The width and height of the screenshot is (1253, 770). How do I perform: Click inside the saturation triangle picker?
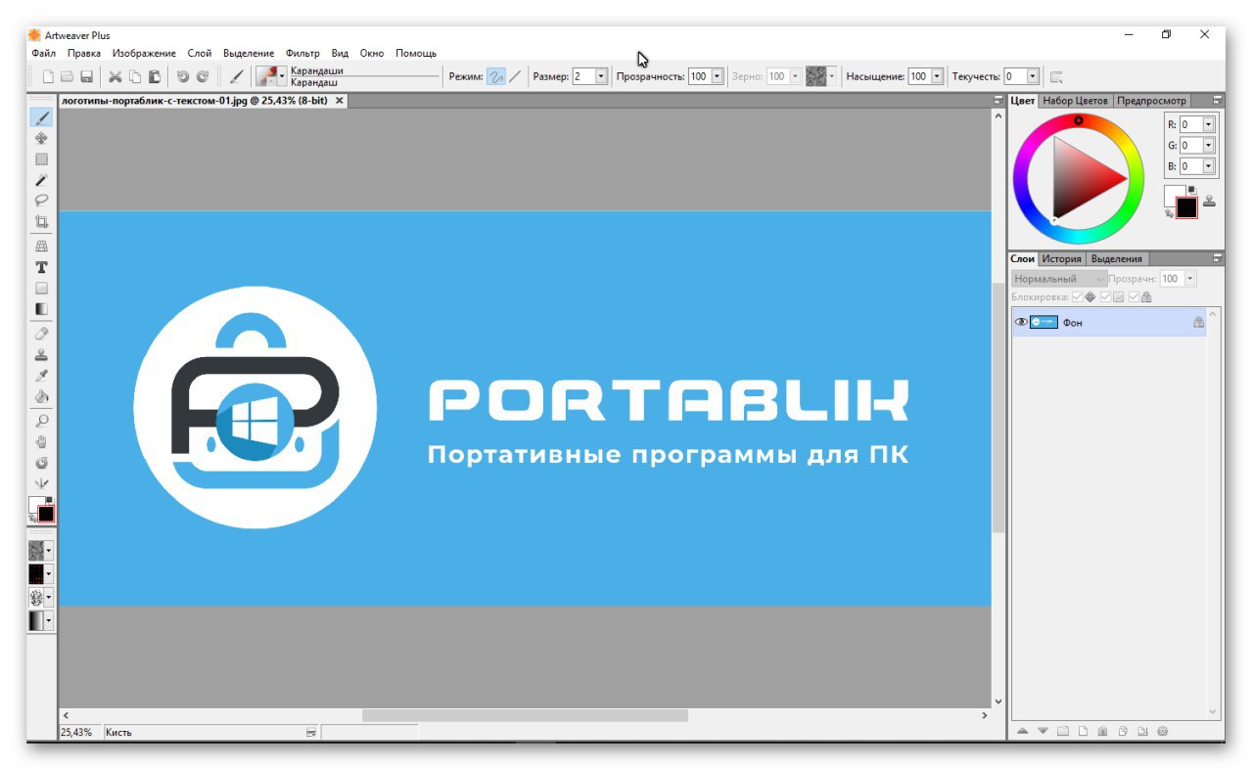click(x=1080, y=178)
